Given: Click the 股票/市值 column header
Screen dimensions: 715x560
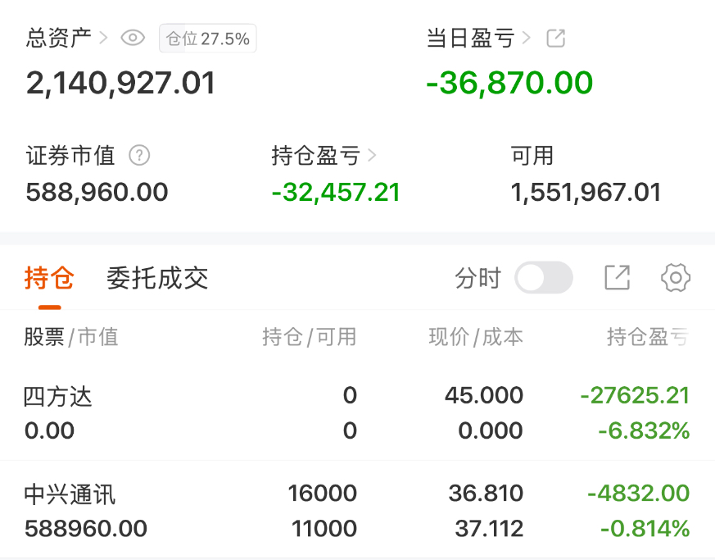Looking at the screenshot, I should pyautogui.click(x=71, y=337).
